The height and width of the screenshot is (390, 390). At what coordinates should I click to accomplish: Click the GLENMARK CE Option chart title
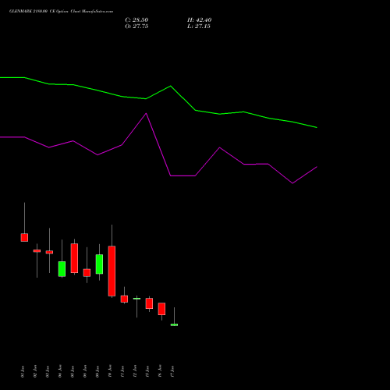(61, 12)
